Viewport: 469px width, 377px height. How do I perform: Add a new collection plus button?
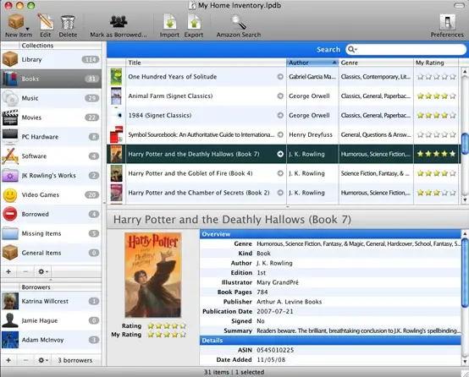pyautogui.click(x=8, y=271)
